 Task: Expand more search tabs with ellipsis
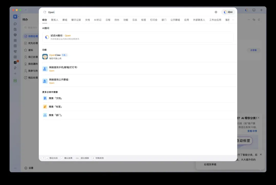(233, 20)
